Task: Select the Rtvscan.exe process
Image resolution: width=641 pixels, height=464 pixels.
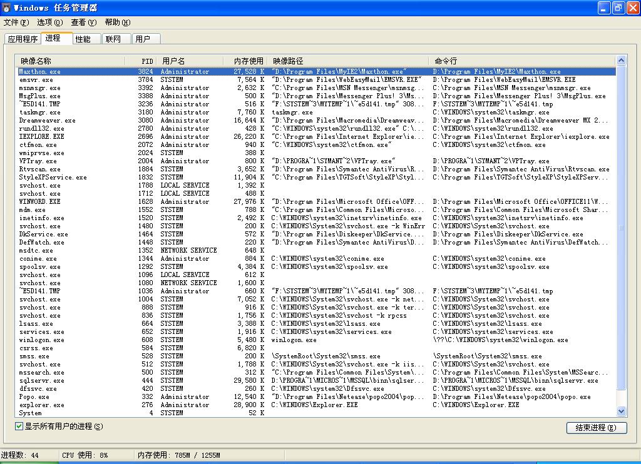Action: (317, 169)
